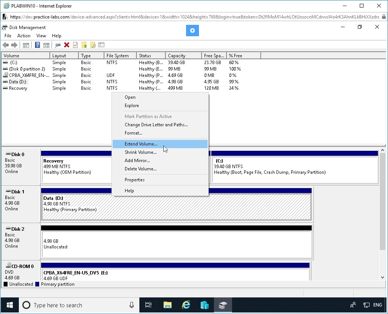388x314 pixels.
Task: Select Open in the context menu
Action: point(160,97)
